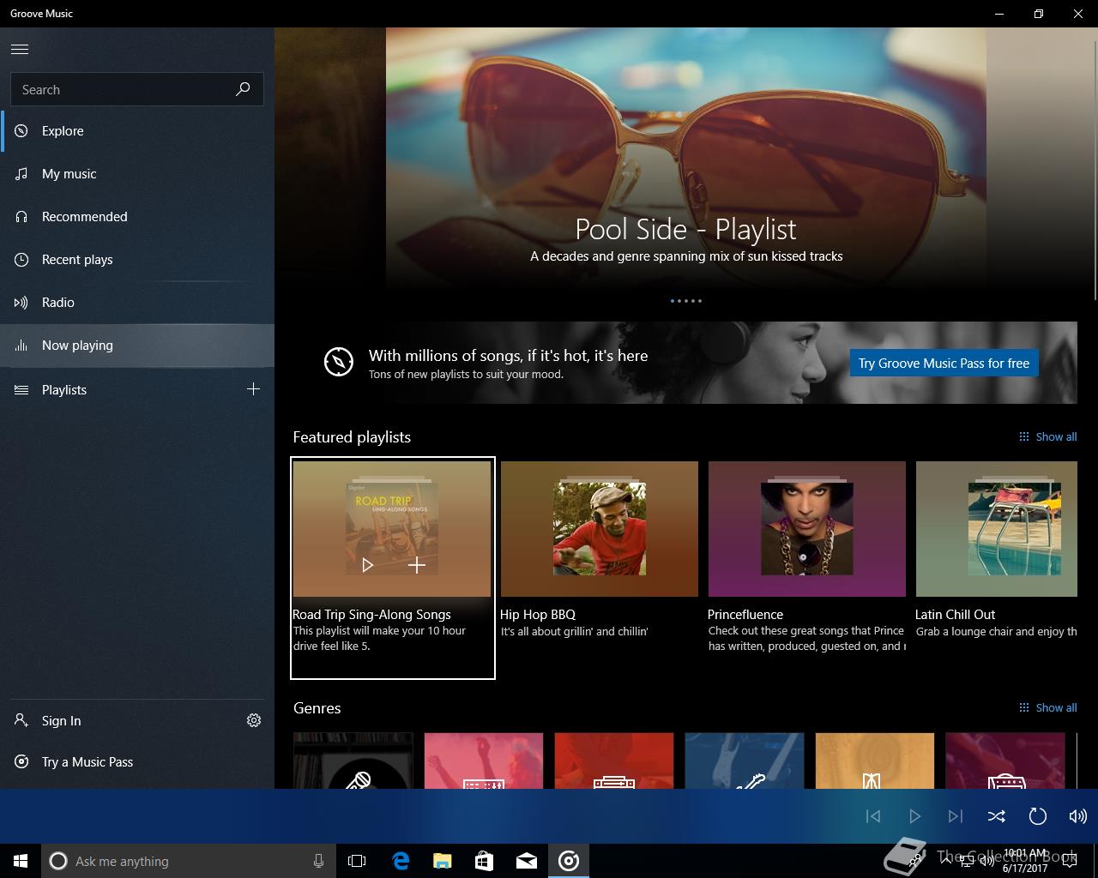
Task: Open File Explorer from taskbar
Action: (443, 861)
